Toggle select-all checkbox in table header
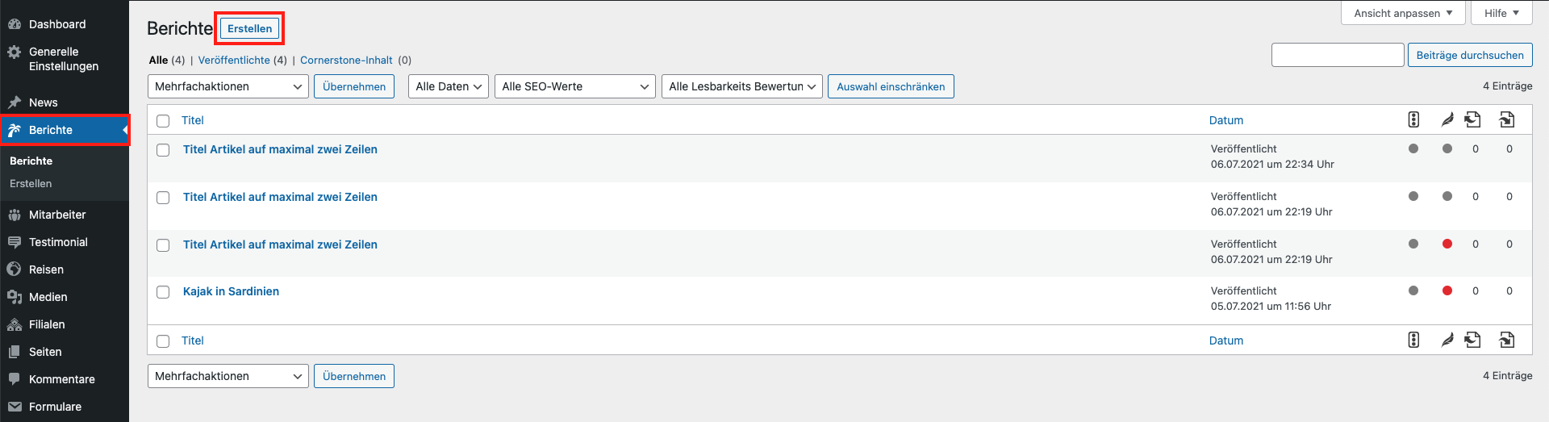The height and width of the screenshot is (422, 1549). pyautogui.click(x=163, y=121)
